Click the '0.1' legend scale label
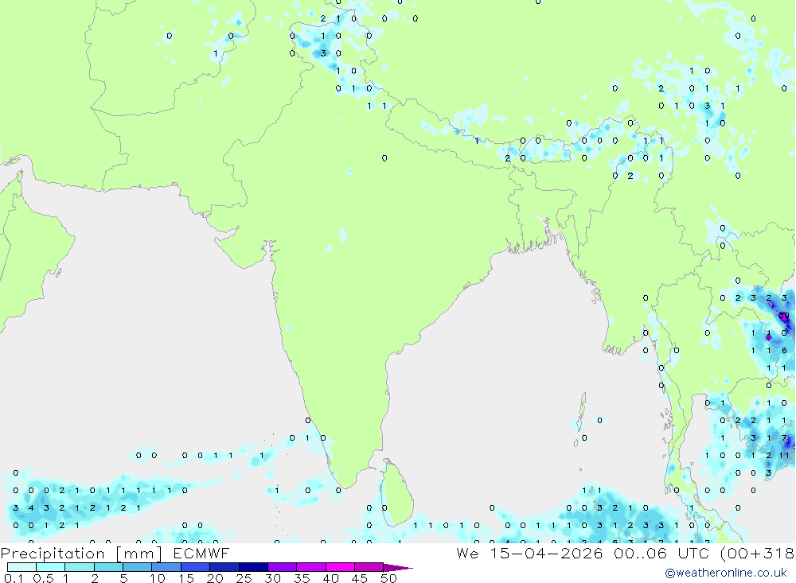Viewport: 796px width, 583px height. click(x=14, y=578)
